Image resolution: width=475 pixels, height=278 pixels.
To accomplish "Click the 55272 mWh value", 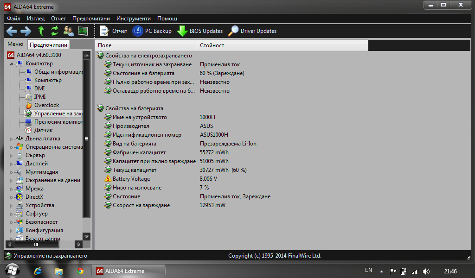I will (x=214, y=152).
